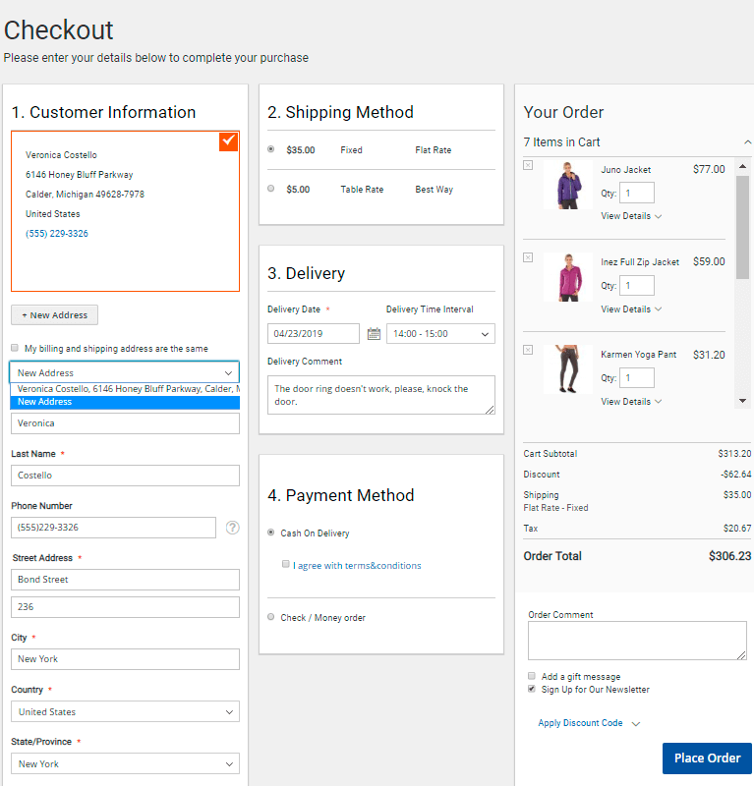Screen dimensions: 754x786
Task: Remove Karmen Yoga Pant from cart
Action: [x=528, y=350]
